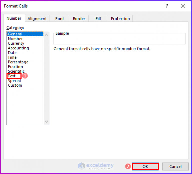Choose Scientific category

[25, 71]
